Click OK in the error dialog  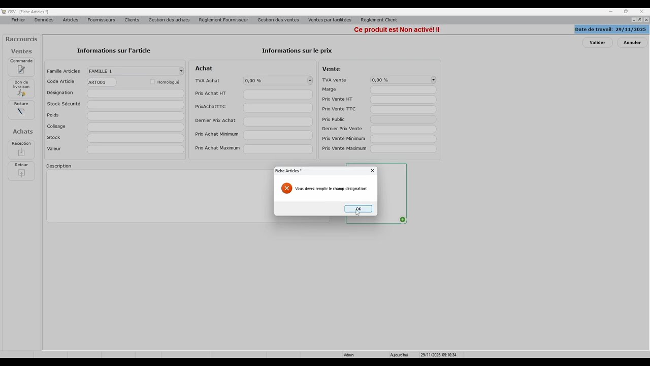[x=358, y=209]
